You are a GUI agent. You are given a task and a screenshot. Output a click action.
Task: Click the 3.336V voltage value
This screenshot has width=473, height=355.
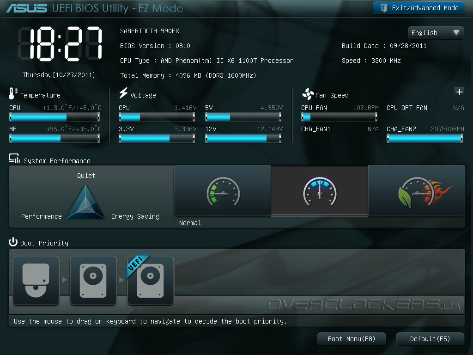tap(185, 129)
